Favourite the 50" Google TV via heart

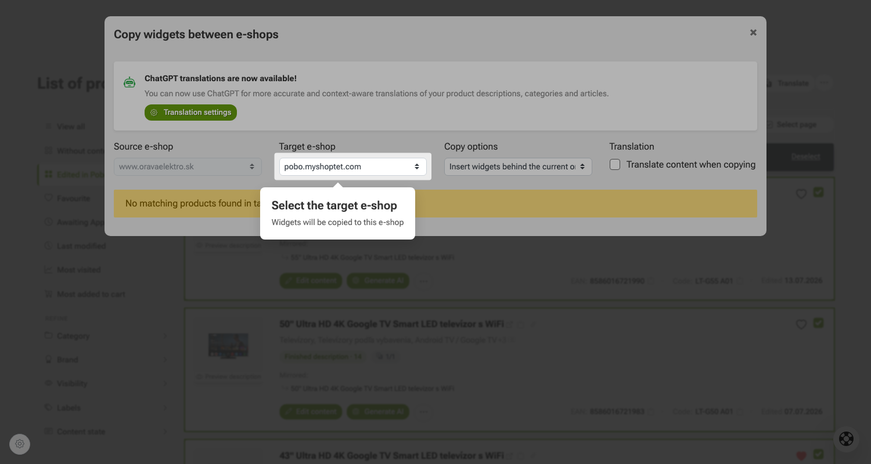pyautogui.click(x=801, y=325)
